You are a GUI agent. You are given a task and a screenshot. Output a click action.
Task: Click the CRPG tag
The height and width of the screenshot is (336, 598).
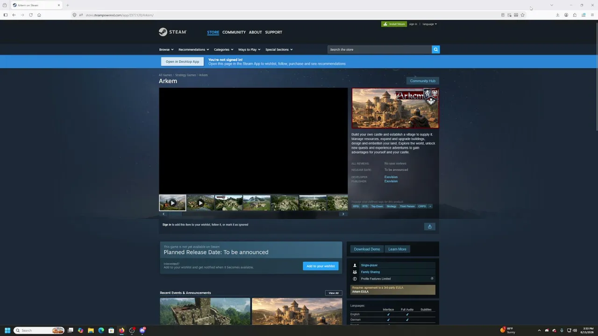[x=422, y=206]
